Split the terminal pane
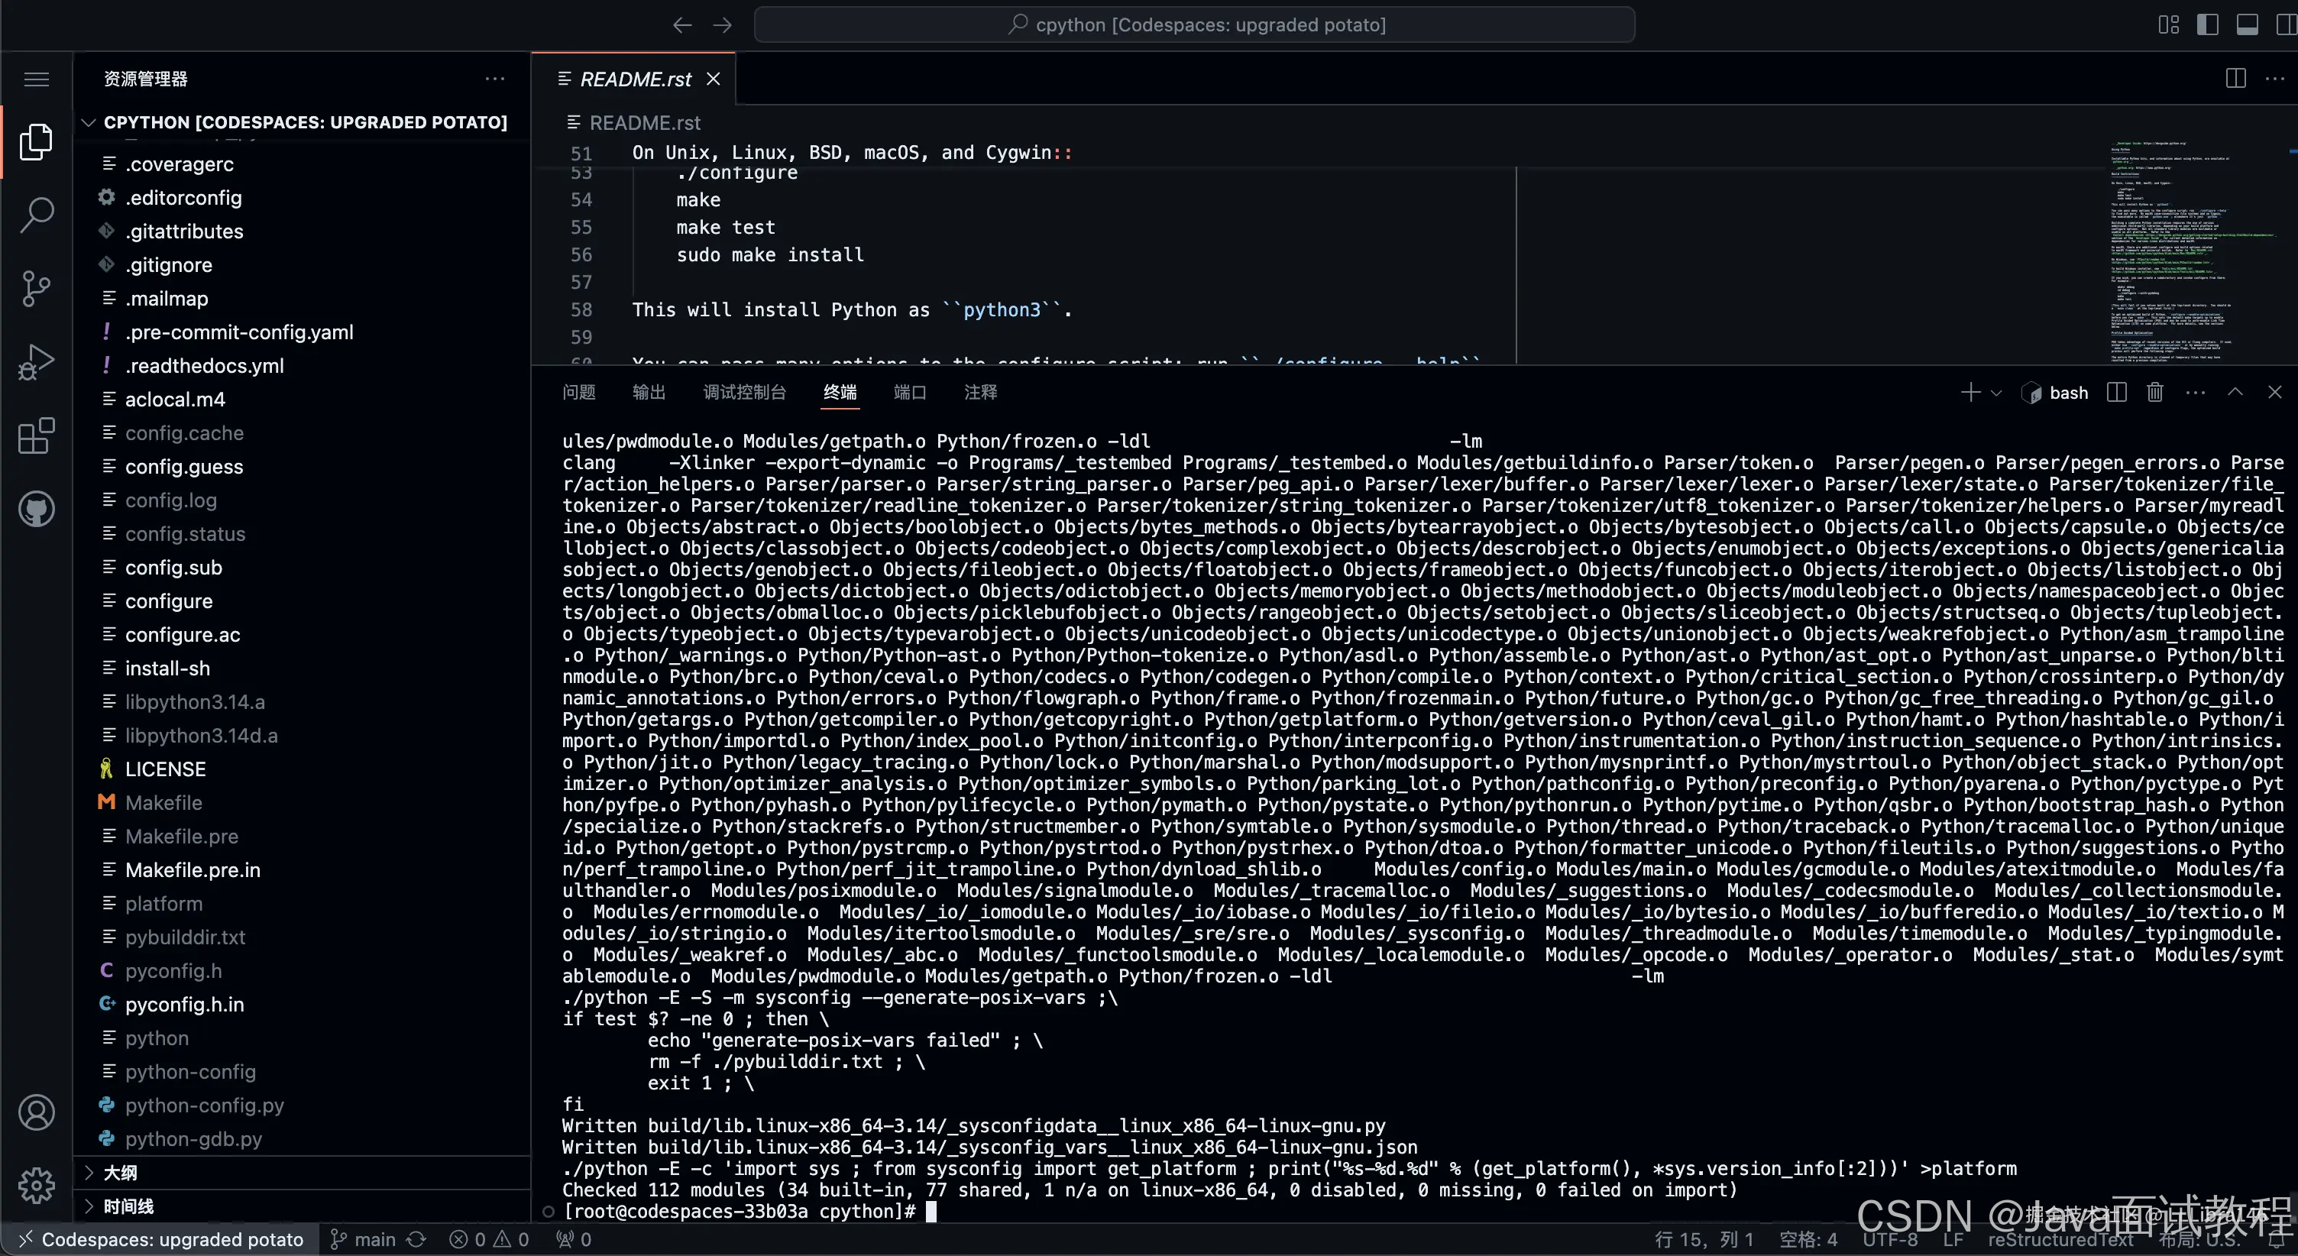The image size is (2298, 1256). tap(2117, 393)
